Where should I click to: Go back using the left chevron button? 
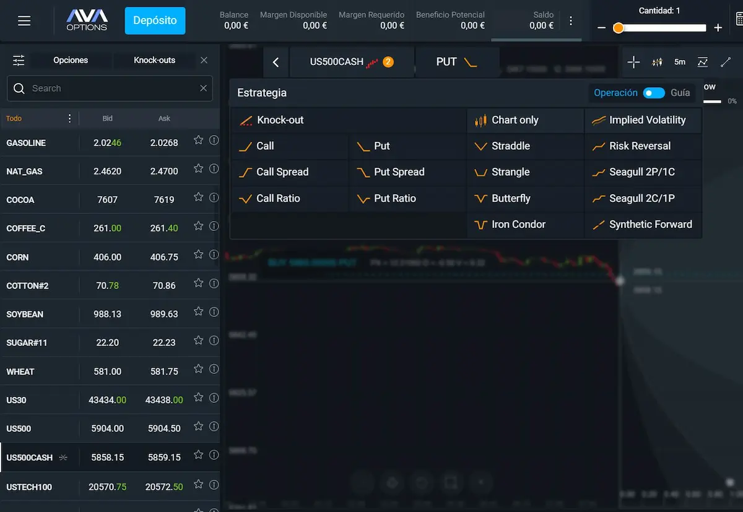click(x=276, y=62)
